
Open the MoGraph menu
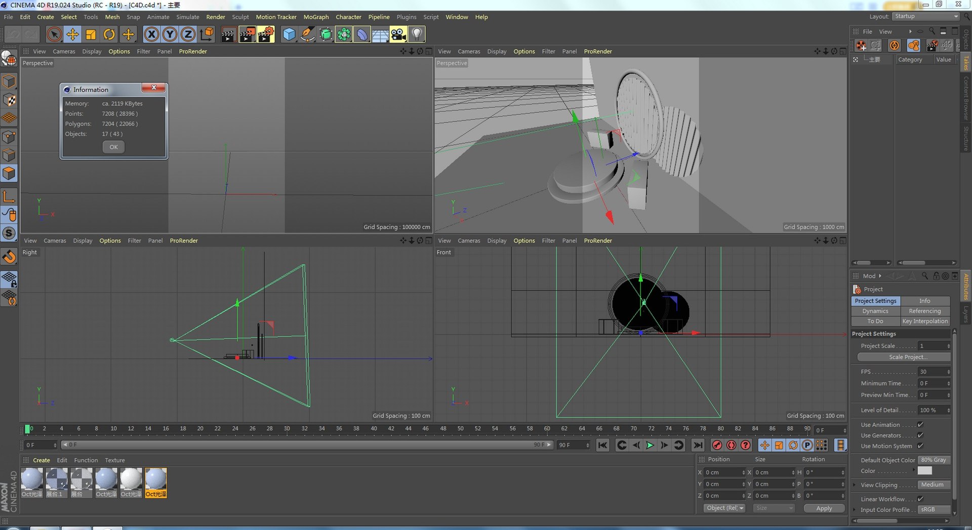coord(316,17)
